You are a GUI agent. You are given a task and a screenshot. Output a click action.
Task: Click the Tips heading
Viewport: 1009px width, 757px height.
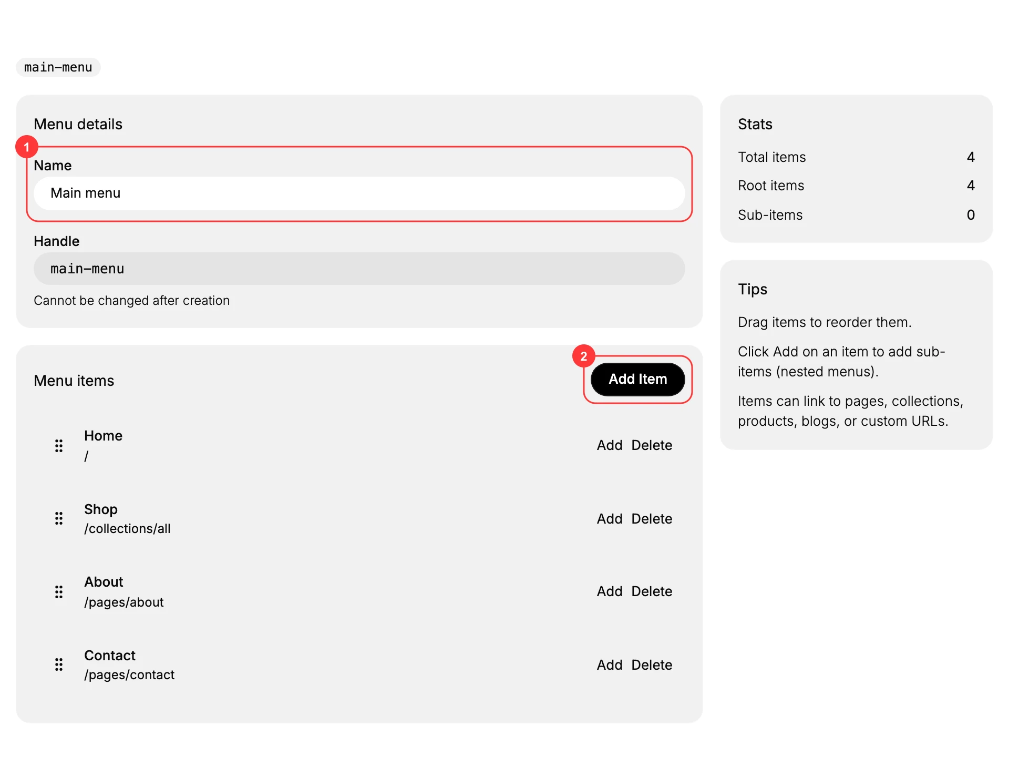pyautogui.click(x=753, y=289)
